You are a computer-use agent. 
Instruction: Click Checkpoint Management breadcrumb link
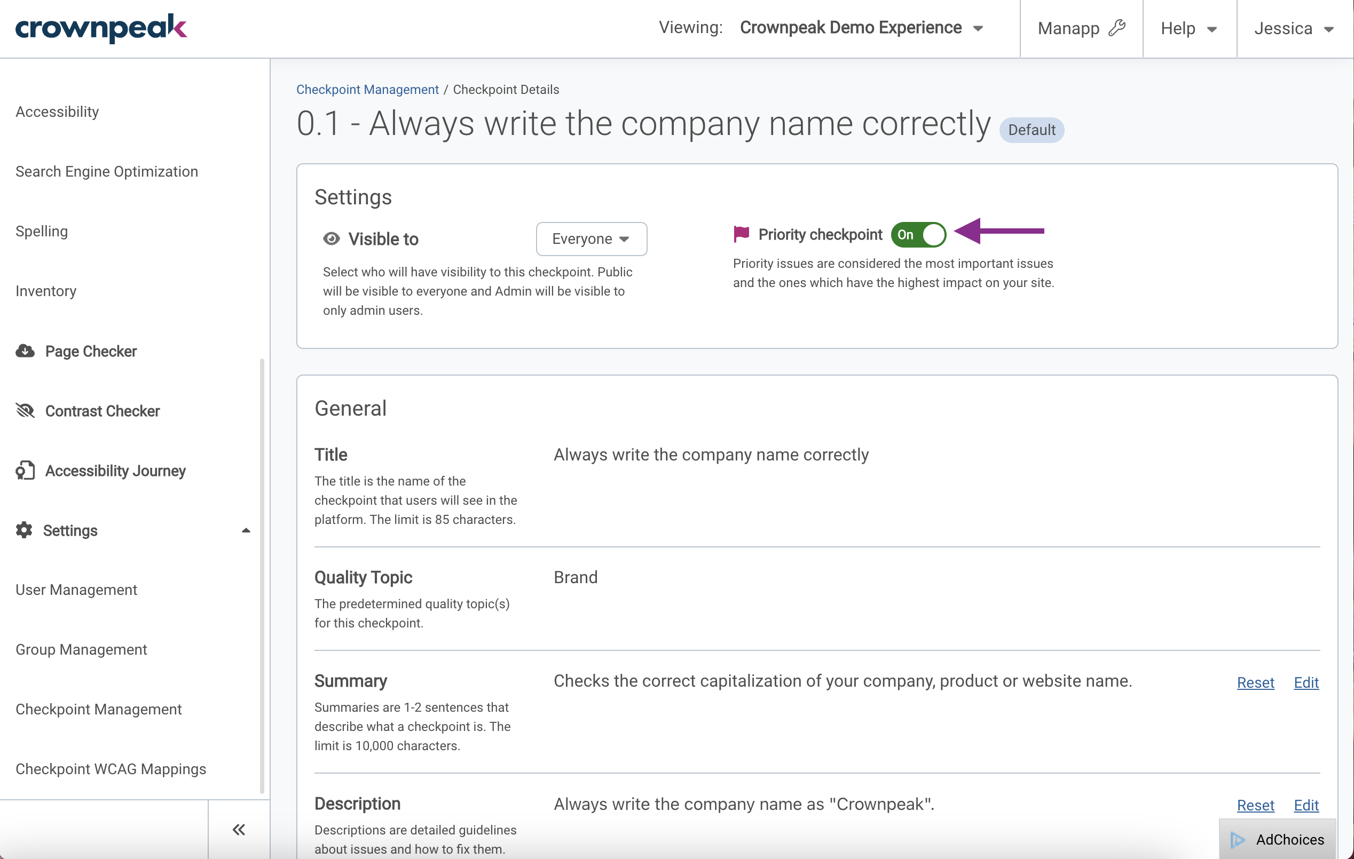click(x=367, y=89)
